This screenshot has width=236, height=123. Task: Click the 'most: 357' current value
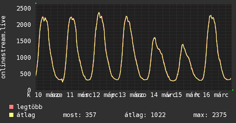[x=79, y=115]
